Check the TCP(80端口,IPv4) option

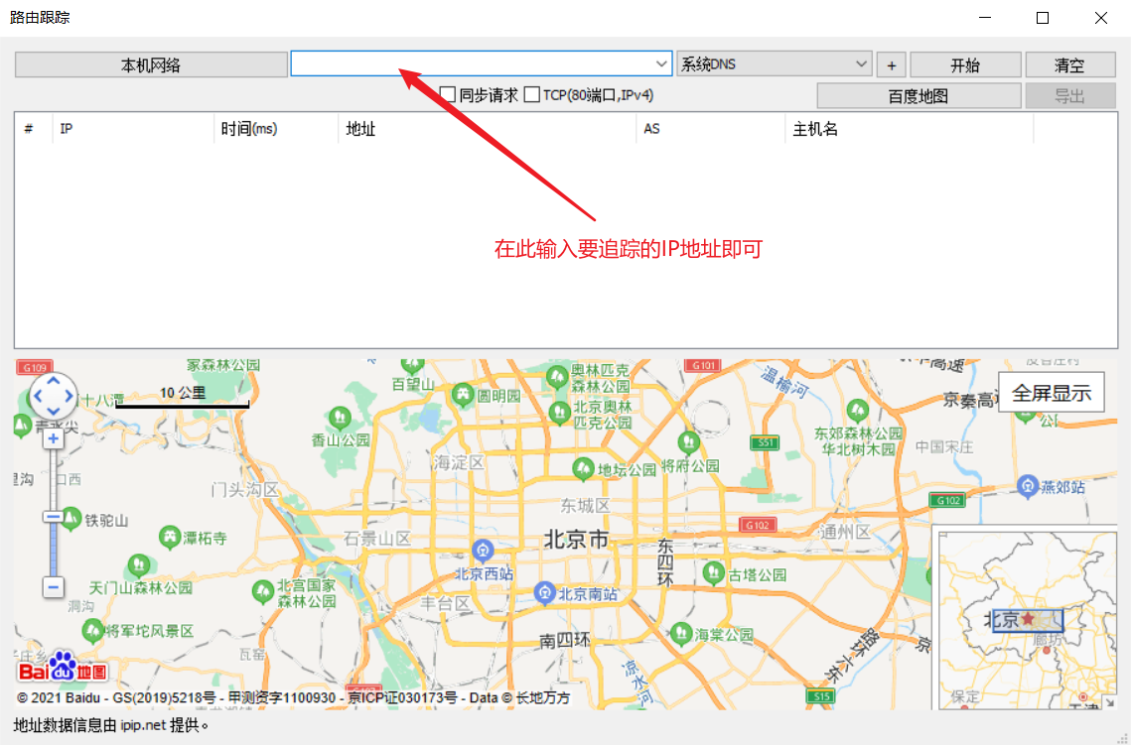pyautogui.click(x=532, y=95)
